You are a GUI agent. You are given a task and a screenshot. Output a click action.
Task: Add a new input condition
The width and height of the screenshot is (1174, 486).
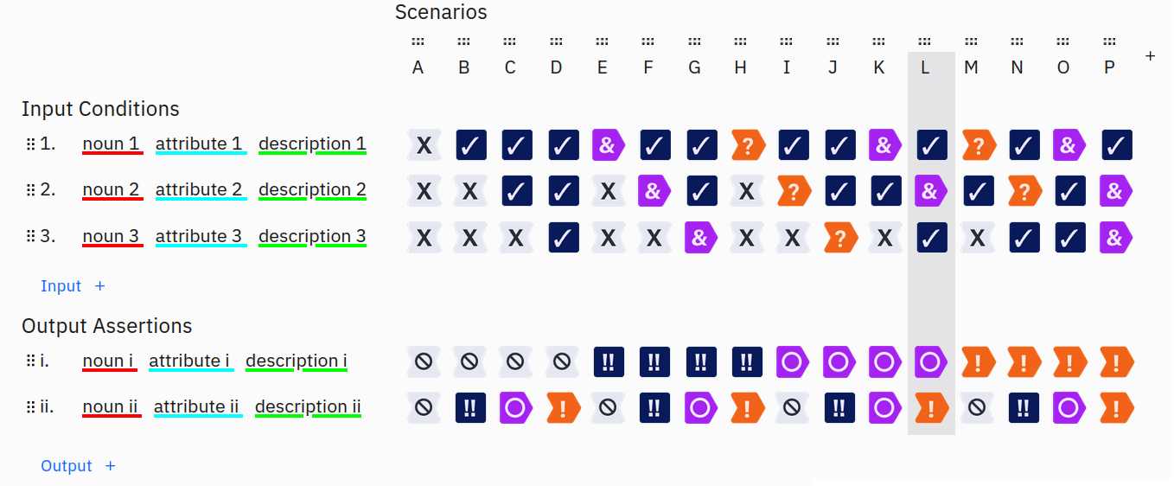(x=73, y=286)
